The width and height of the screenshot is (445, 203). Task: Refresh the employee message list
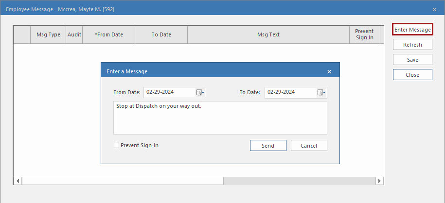click(412, 45)
